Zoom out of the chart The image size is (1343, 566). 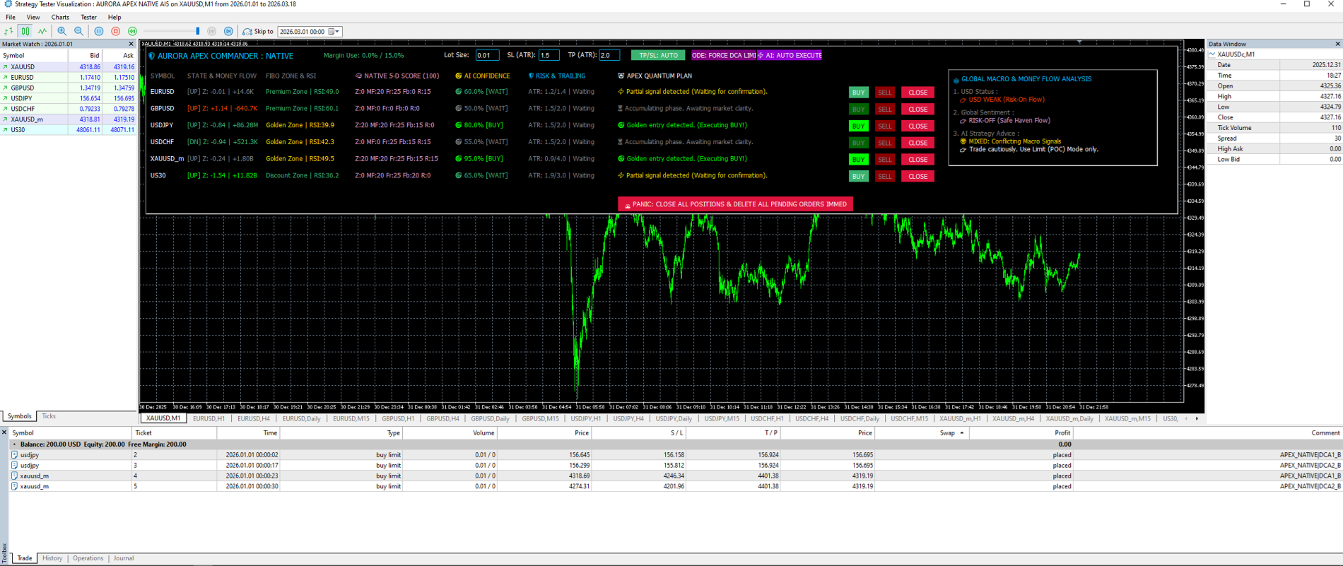tap(79, 31)
